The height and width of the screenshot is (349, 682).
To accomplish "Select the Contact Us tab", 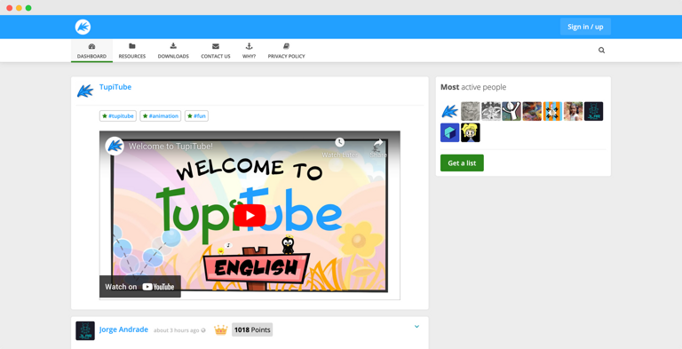I will 216,51.
